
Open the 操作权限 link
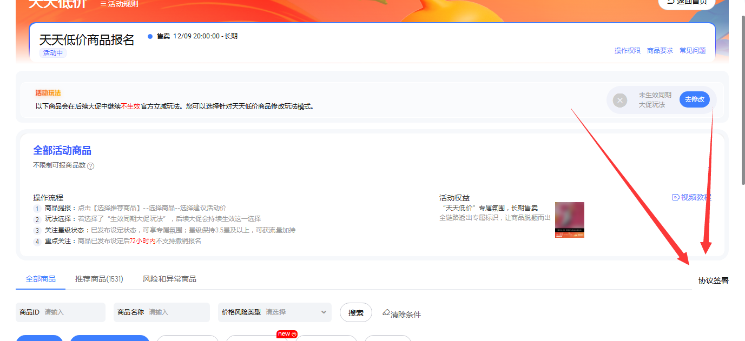628,51
